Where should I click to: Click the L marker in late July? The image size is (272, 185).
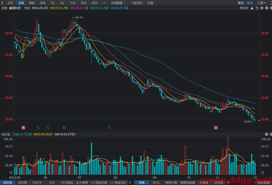tap(110, 127)
